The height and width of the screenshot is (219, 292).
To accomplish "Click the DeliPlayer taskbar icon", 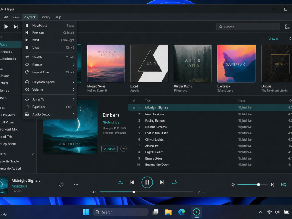I will pyautogui.click(x=196, y=212).
